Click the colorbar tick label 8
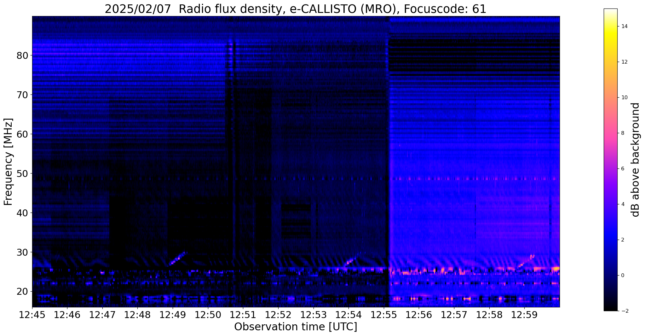This screenshot has height=336, width=645. [623, 133]
